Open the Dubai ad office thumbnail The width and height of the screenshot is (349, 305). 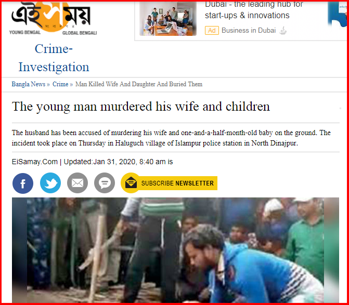(168, 19)
